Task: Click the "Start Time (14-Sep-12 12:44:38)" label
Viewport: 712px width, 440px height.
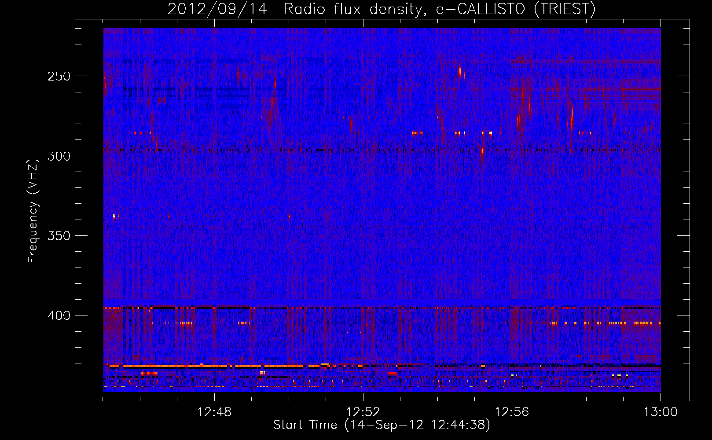Action: pyautogui.click(x=382, y=425)
